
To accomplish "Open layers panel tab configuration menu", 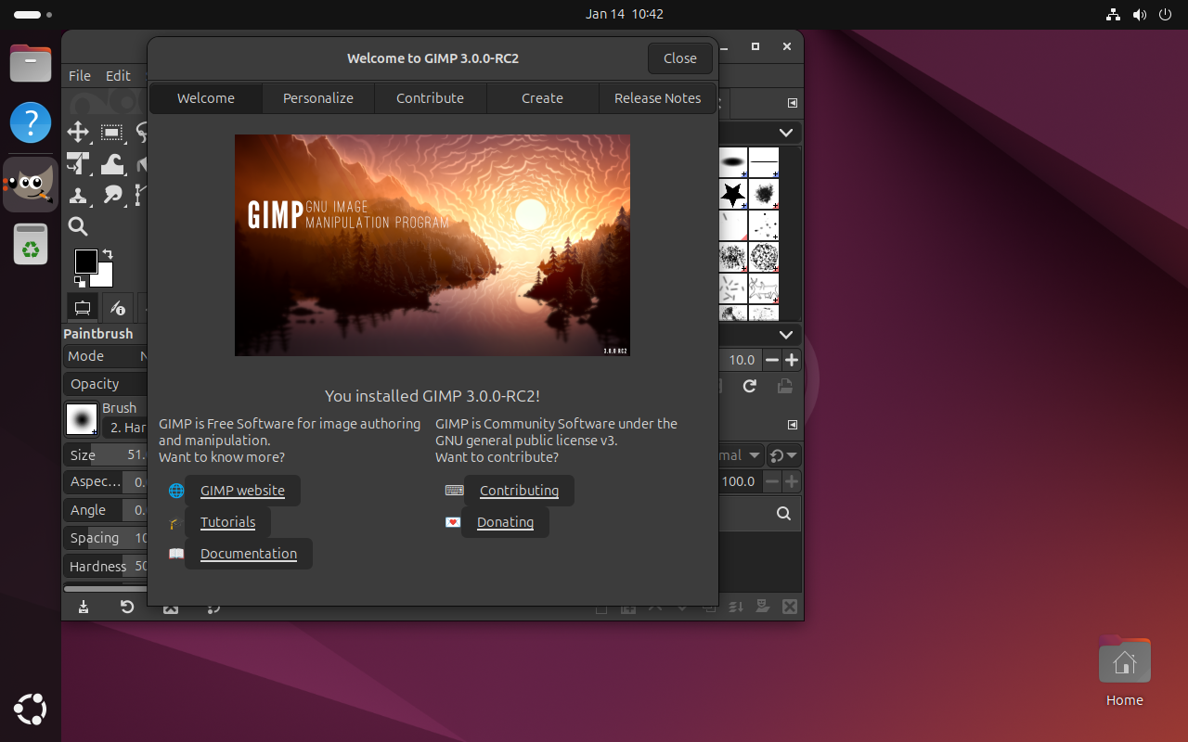I will pyautogui.click(x=793, y=425).
